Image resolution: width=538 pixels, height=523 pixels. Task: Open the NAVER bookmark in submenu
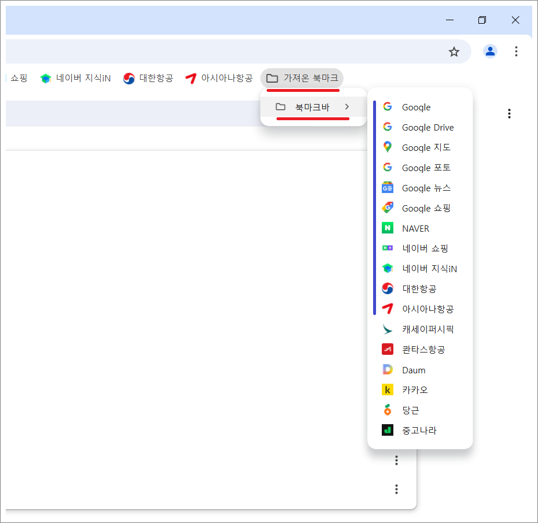click(420, 229)
